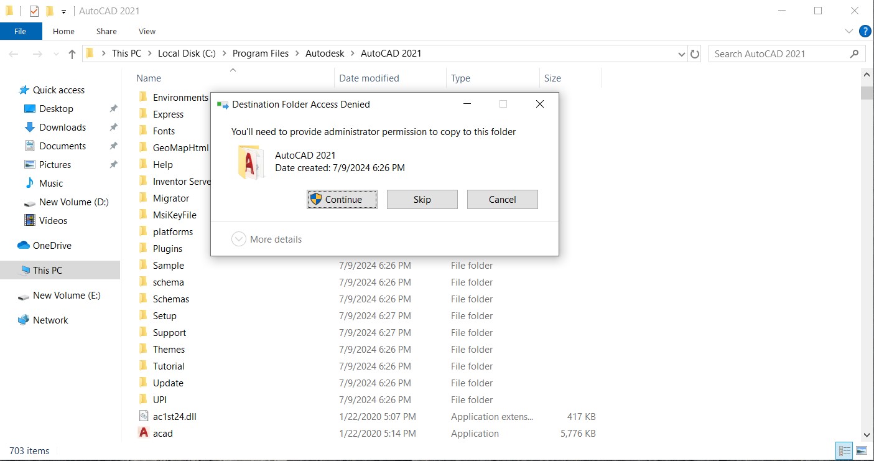The image size is (874, 461).
Task: Open the File tab
Action: (x=21, y=31)
